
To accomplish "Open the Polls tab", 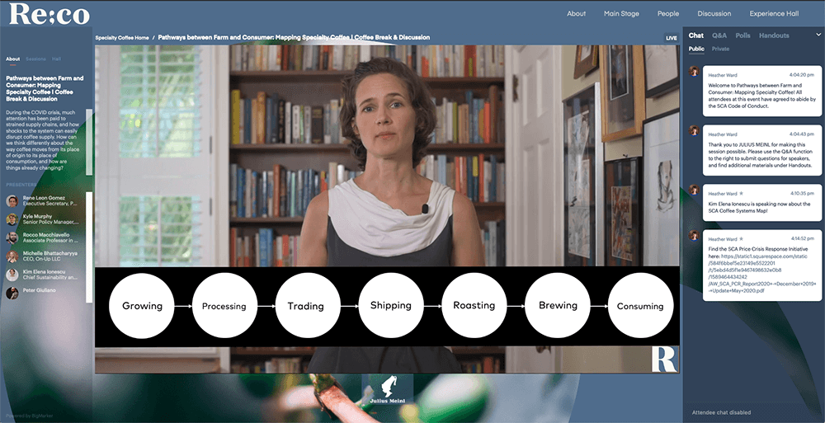I will pos(742,35).
